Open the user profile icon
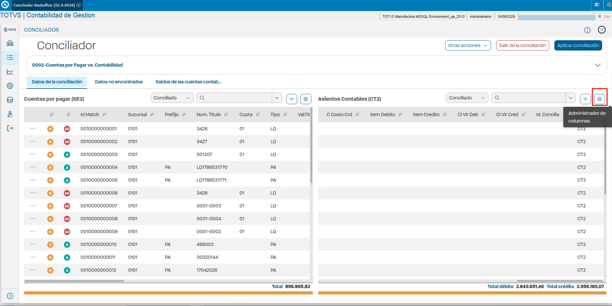Image resolution: width=612 pixels, height=306 pixels. point(602,30)
